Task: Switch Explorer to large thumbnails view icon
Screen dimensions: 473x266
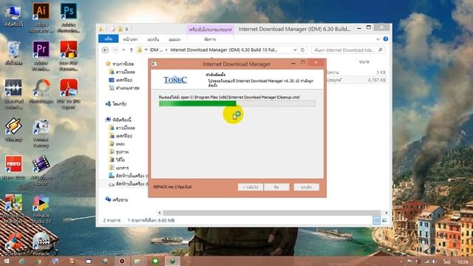Action: tap(384, 220)
